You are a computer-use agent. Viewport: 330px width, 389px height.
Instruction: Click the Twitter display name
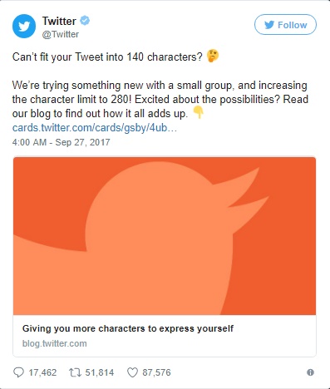pyautogui.click(x=59, y=21)
